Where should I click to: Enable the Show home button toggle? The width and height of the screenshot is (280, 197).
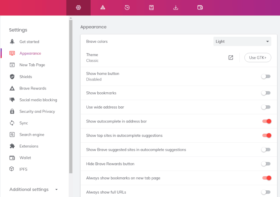pyautogui.click(x=266, y=76)
